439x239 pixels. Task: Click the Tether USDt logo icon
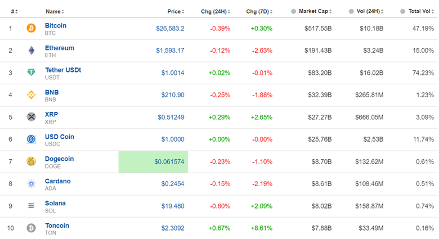(31, 73)
